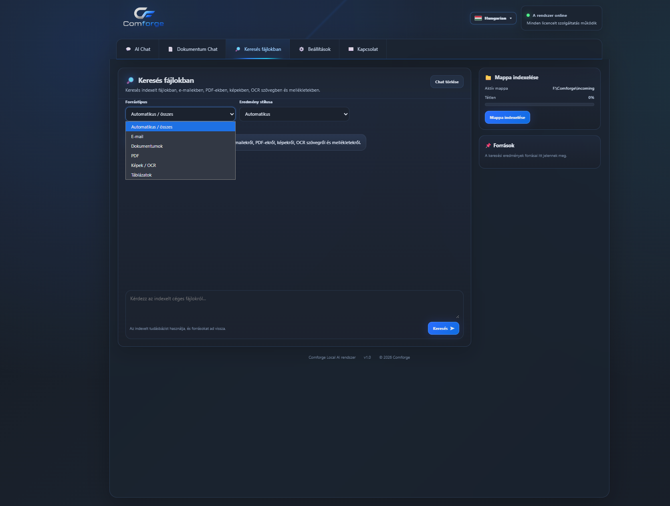Click Comforge Local AI rendszer footer text
This screenshot has width=670, height=506.
332,357
